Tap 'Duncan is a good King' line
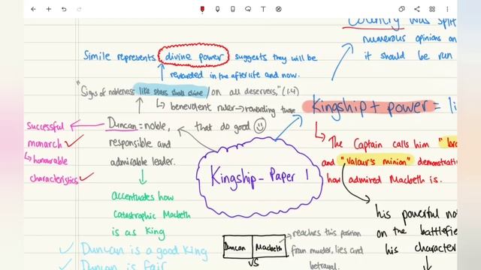Image resolution: width=481 pixels, height=270 pixels. 144,250
